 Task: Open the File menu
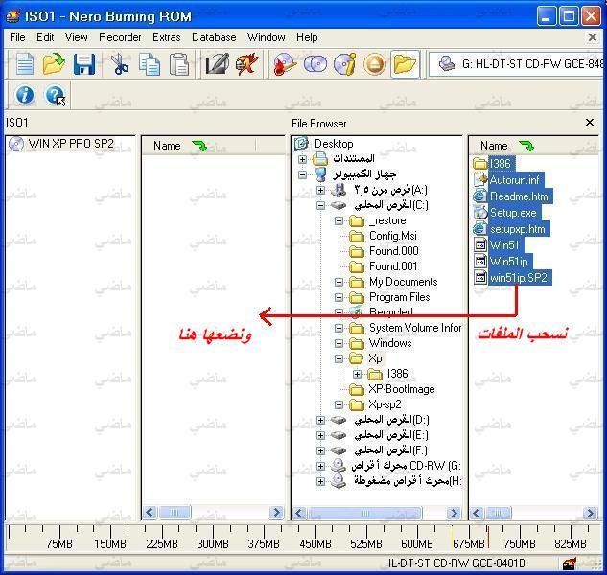click(17, 37)
